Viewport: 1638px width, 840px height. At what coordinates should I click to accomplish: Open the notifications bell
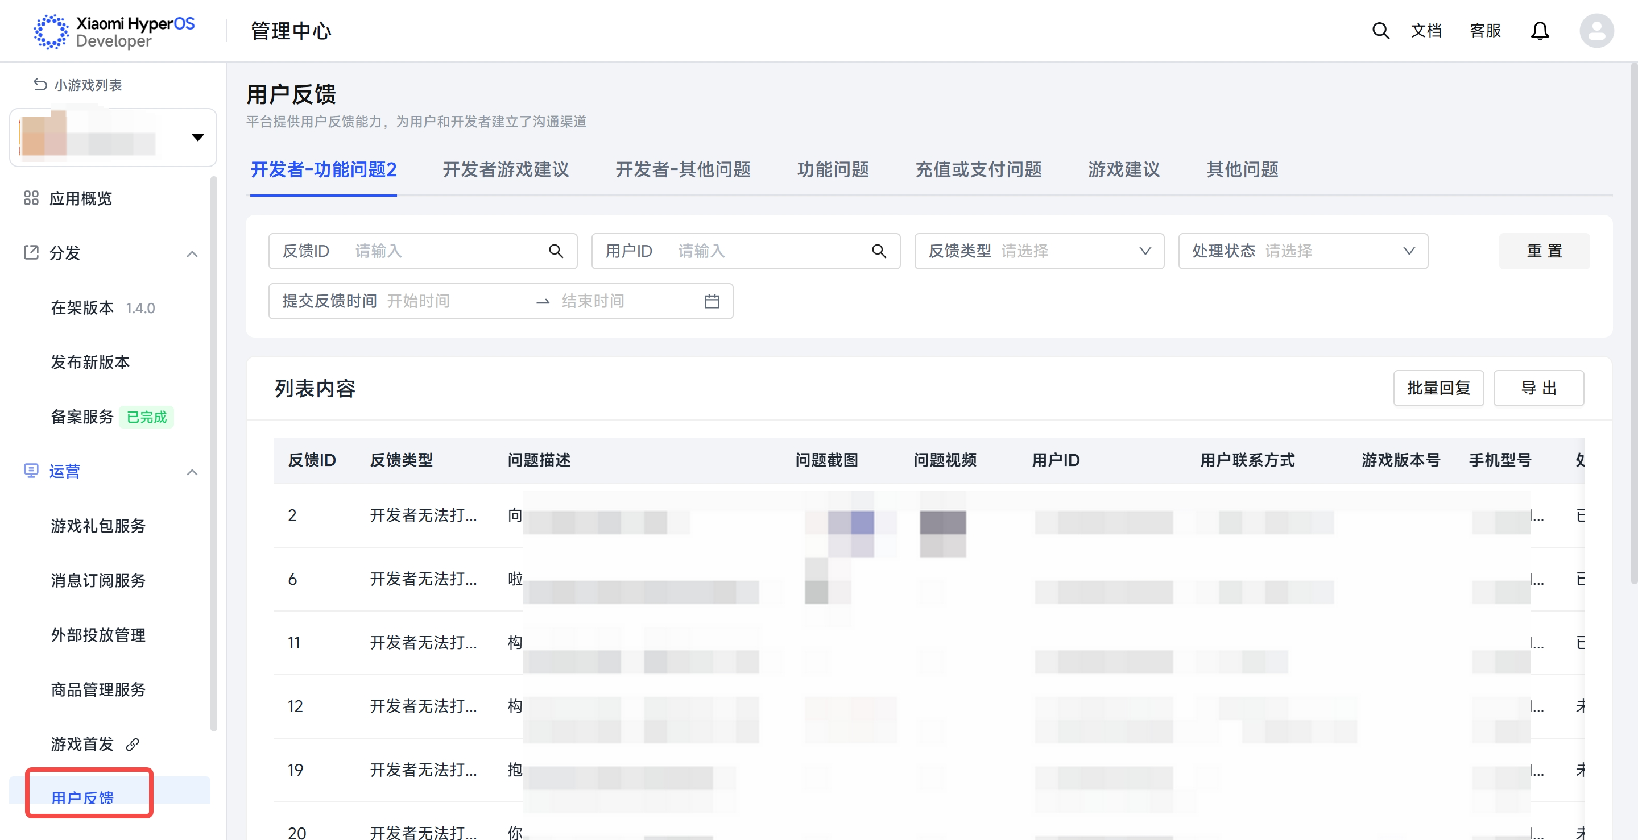click(1540, 31)
